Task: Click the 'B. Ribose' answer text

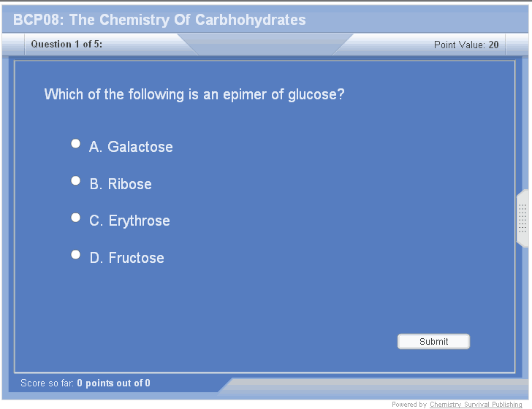Action: coord(121,184)
